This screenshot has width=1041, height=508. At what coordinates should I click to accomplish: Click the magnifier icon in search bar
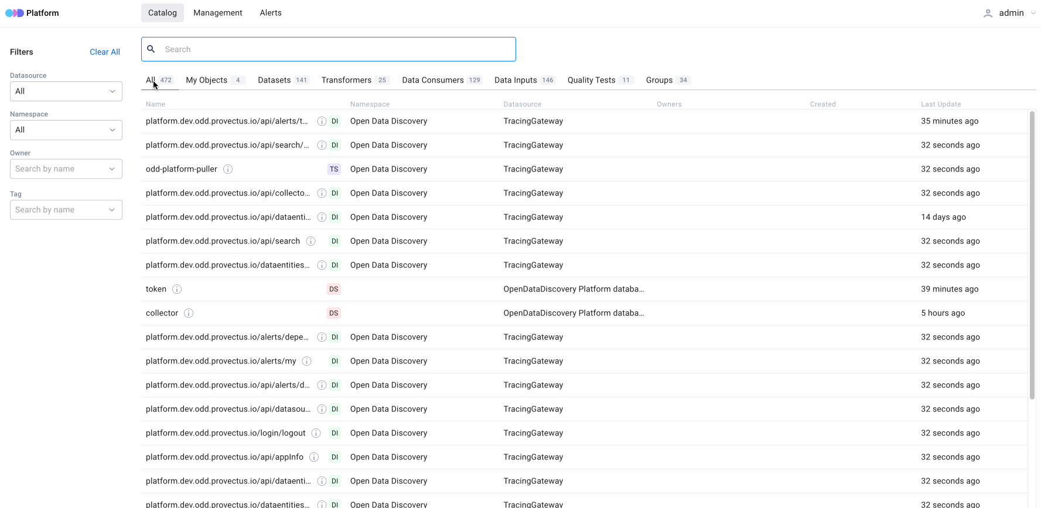pyautogui.click(x=151, y=49)
